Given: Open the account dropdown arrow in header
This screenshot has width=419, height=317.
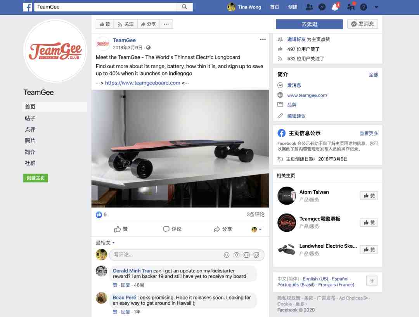Looking at the screenshot, I should 376,7.
